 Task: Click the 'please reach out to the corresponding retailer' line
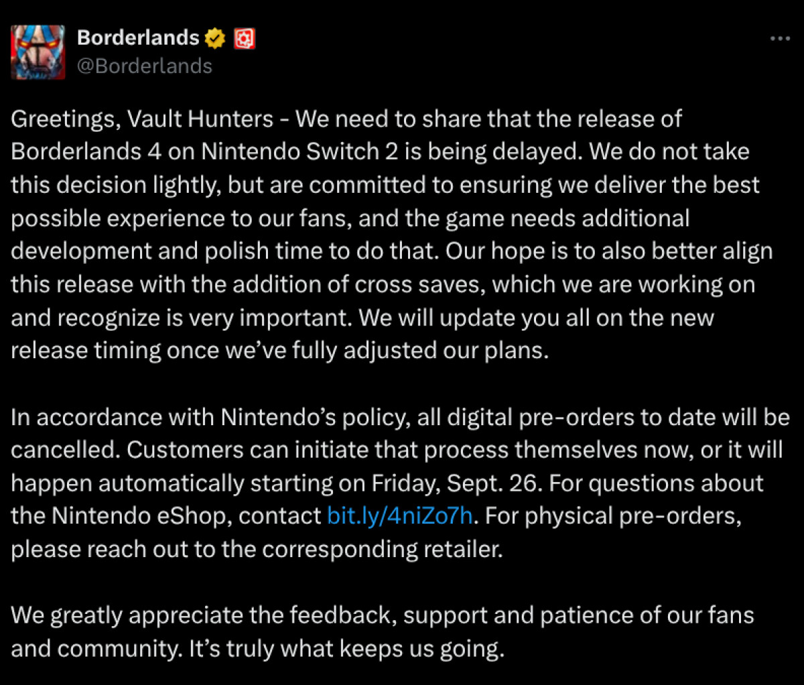tap(255, 548)
